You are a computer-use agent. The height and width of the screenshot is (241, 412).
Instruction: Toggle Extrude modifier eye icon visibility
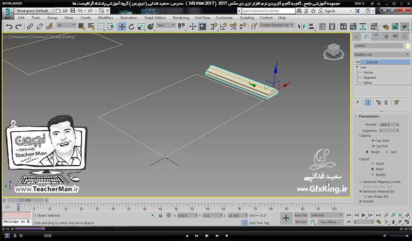coord(357,62)
